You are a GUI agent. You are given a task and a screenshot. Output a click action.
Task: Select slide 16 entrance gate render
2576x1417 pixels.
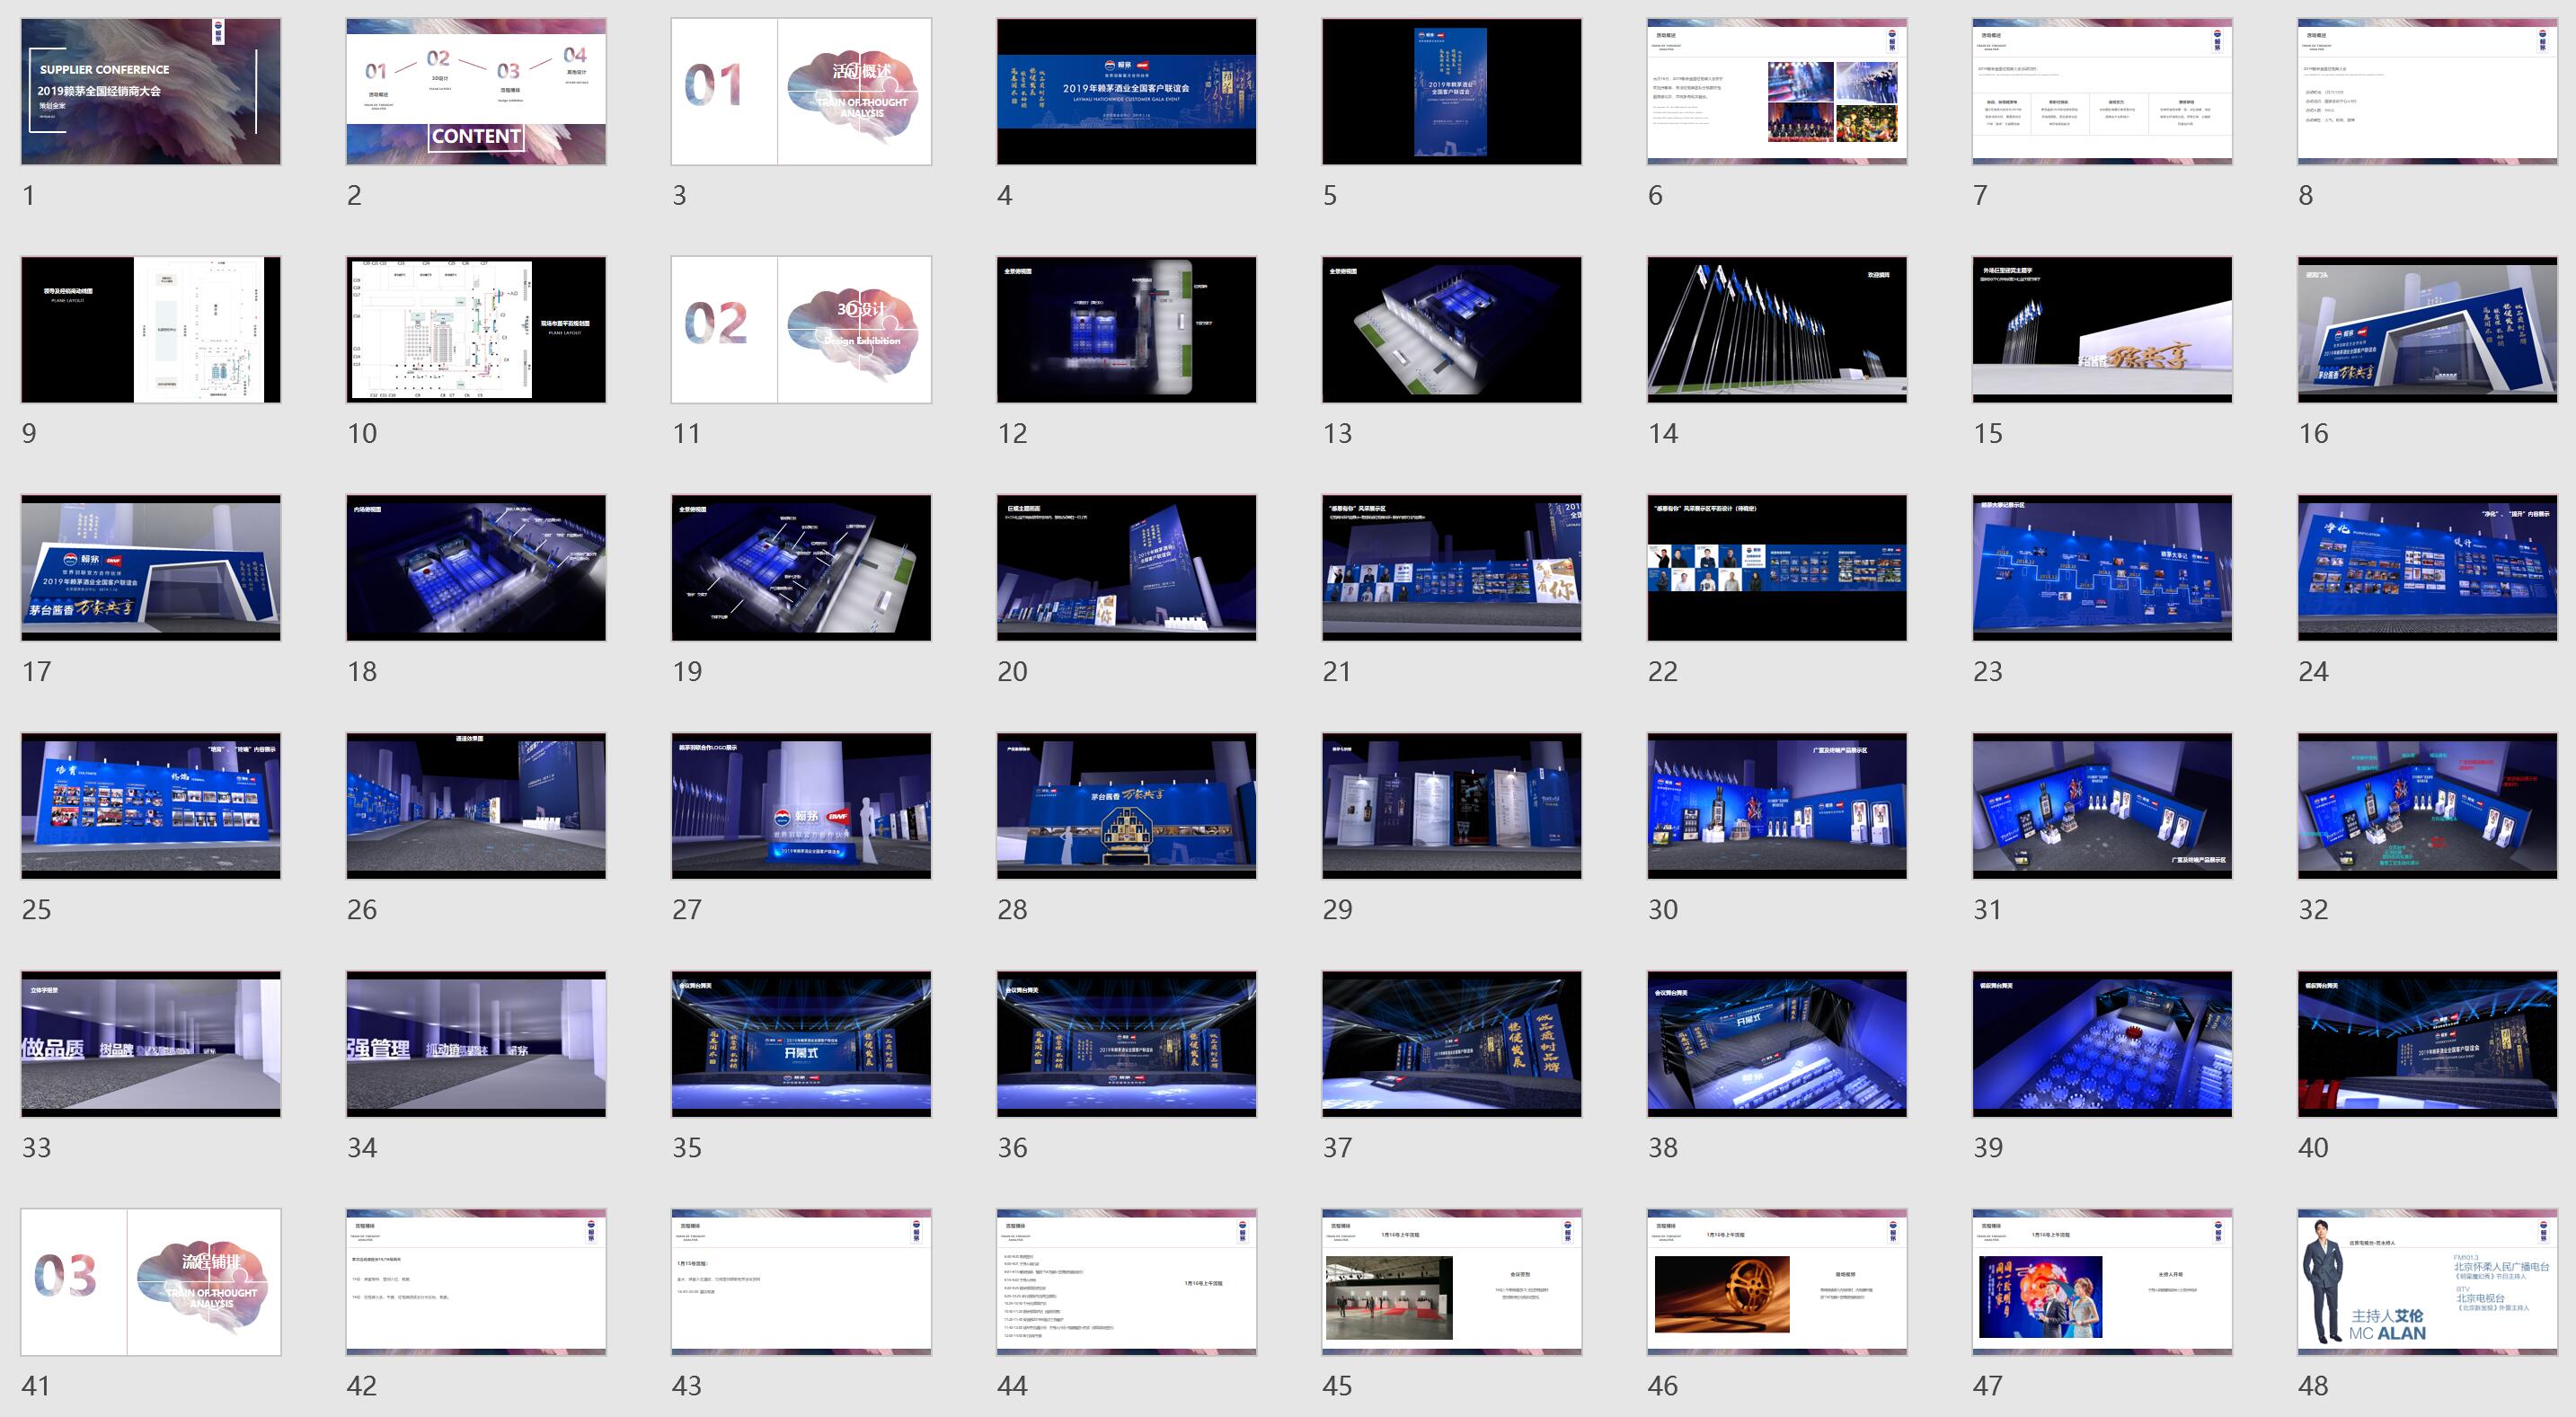[2427, 329]
